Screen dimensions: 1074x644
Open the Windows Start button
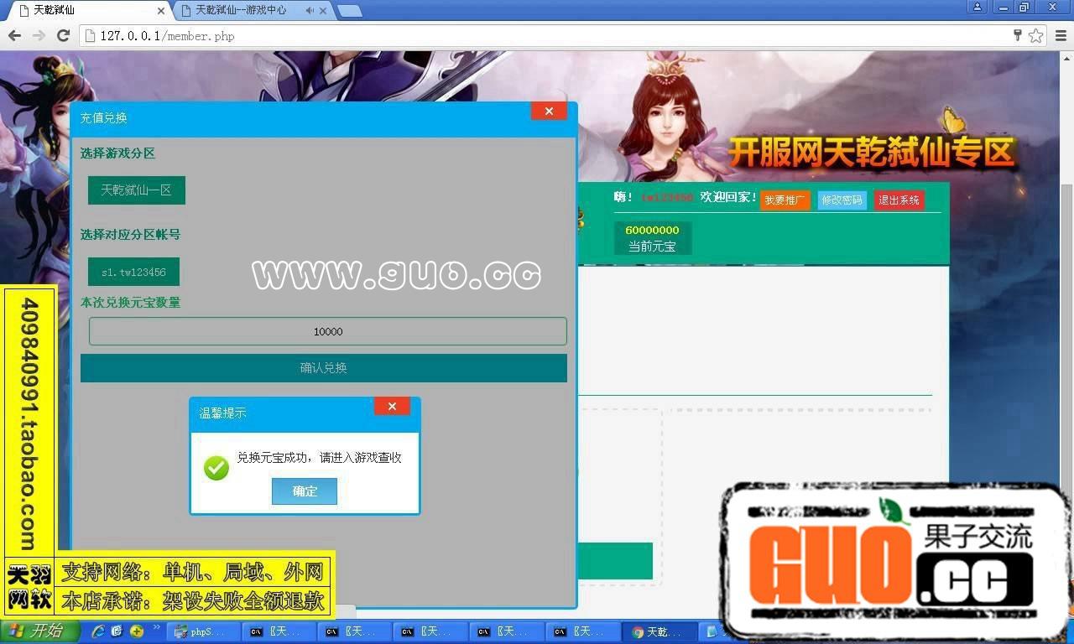point(39,631)
